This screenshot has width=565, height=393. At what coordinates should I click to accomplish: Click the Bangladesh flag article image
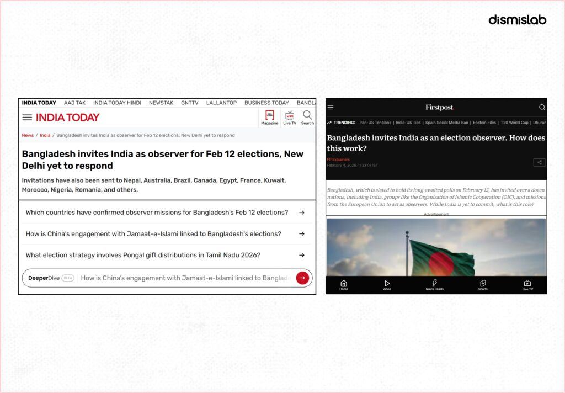coord(436,247)
